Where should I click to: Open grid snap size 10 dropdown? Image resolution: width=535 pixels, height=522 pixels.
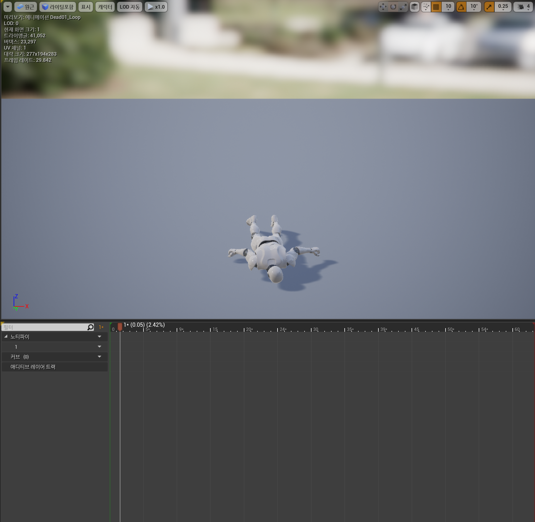[448, 7]
